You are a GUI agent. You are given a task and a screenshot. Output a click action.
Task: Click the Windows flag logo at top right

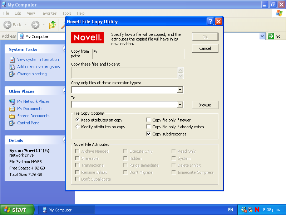pos(279,13)
